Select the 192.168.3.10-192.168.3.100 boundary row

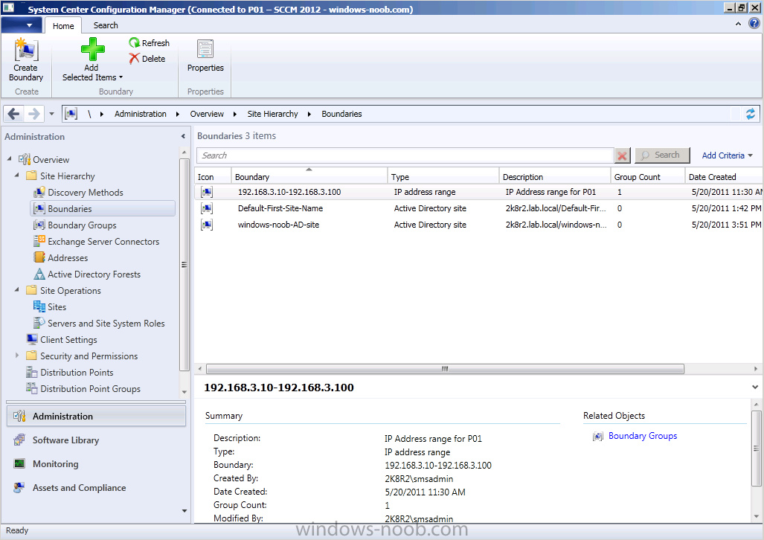tap(479, 192)
